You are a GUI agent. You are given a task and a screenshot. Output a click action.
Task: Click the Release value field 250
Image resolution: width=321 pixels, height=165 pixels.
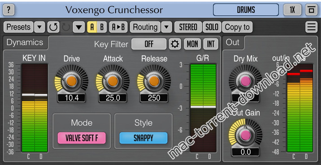point(154,98)
